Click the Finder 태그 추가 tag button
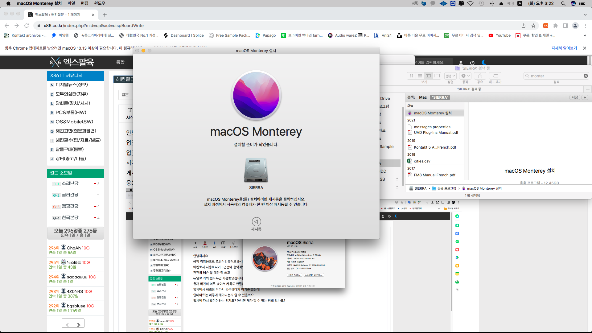The height and width of the screenshot is (333, 592). tap(495, 76)
